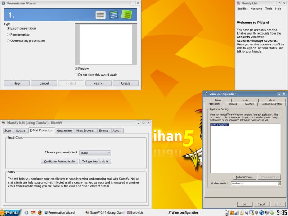Open the Menu start button
This screenshot has height=216, width=288.
tap(10, 213)
